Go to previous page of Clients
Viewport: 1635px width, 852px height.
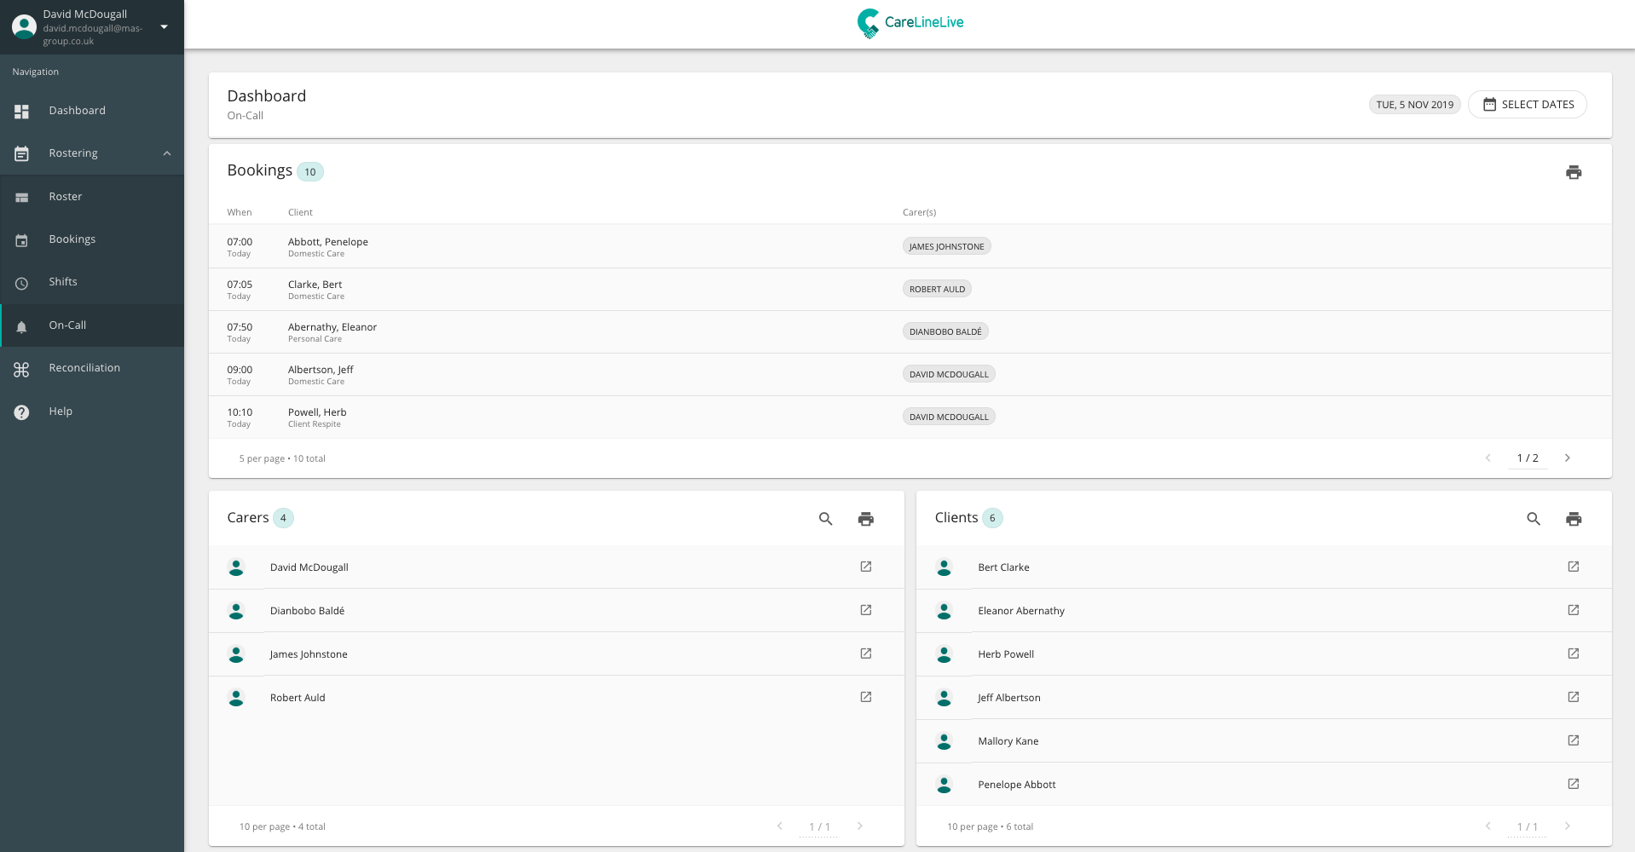tap(1488, 826)
